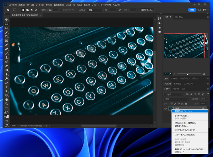Hide the 背景 layer with eye icon
213x157 pixels.
coord(165,109)
